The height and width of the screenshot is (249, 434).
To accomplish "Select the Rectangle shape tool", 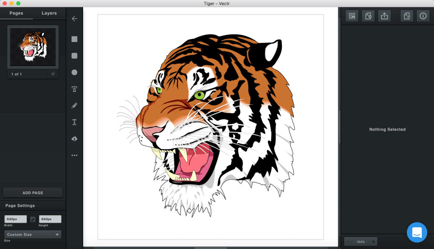I will tap(75, 39).
